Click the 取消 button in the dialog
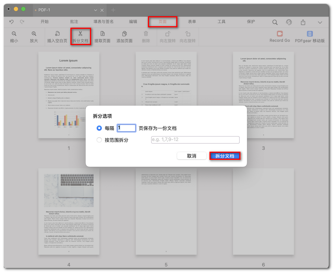The image size is (333, 272). click(192, 155)
